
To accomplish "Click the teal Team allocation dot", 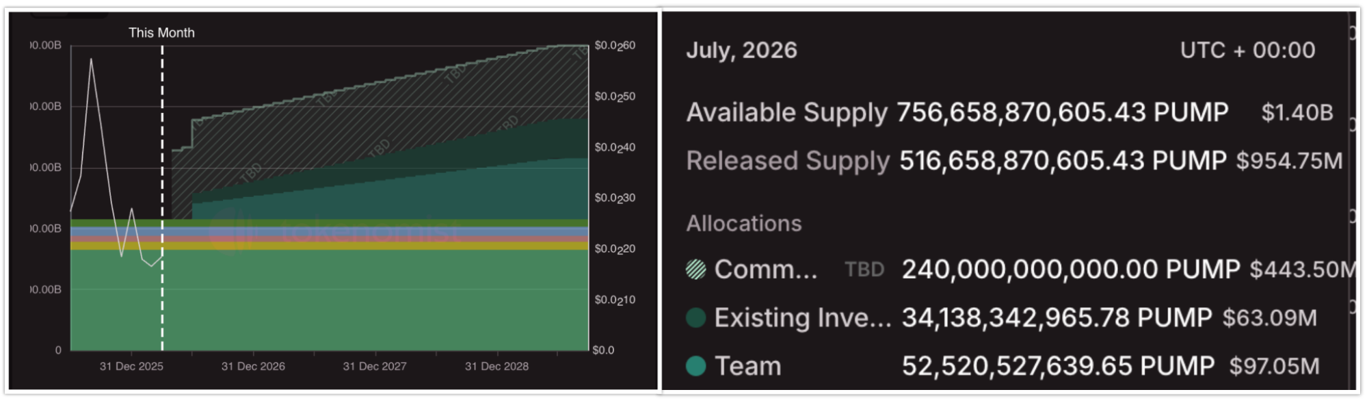I will click(x=695, y=366).
